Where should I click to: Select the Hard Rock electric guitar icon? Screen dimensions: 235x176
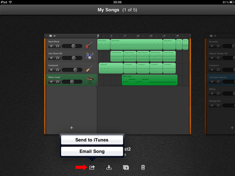(90, 44)
